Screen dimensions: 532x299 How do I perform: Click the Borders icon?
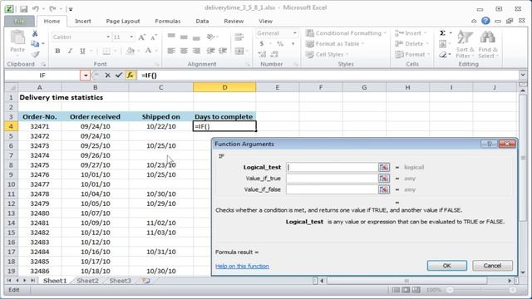[106, 51]
